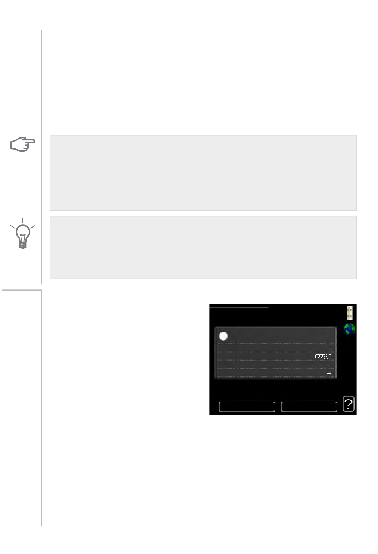Click the connector icon above the globe
Image resolution: width=378 pixels, height=554 pixels.
click(x=349, y=313)
